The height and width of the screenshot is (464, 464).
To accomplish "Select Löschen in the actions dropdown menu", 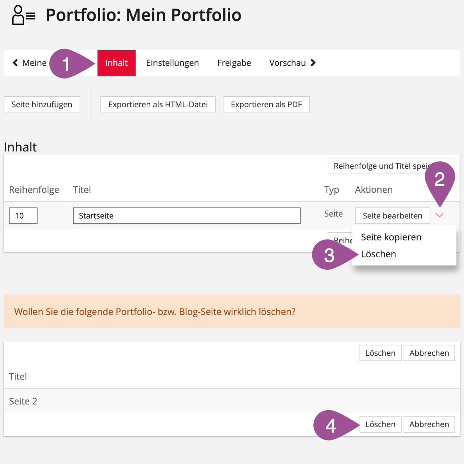I will coord(378,254).
